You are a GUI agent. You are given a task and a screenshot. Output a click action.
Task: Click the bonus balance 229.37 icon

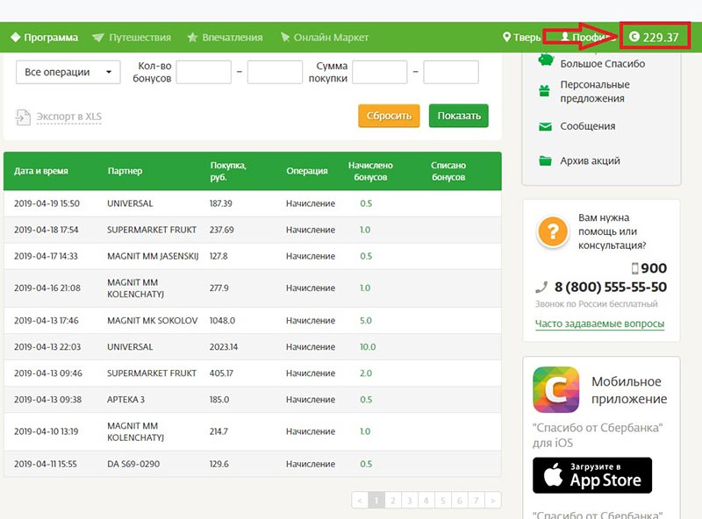[x=634, y=38]
